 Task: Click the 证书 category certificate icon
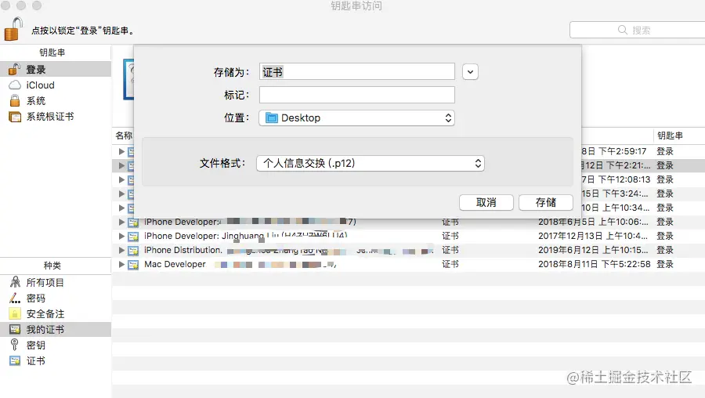coord(15,360)
